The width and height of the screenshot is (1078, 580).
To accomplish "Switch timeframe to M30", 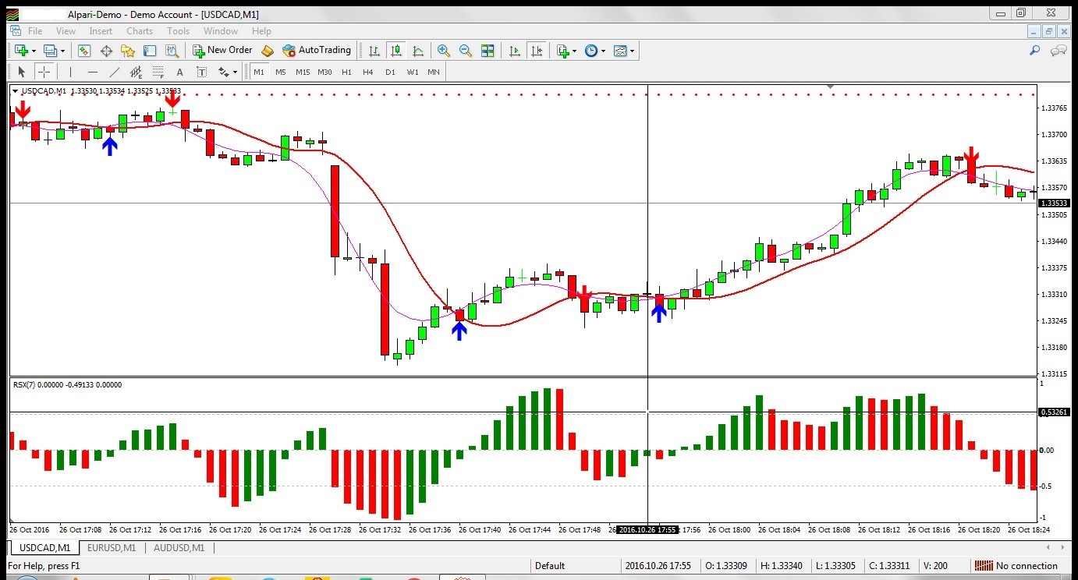I will 324,72.
